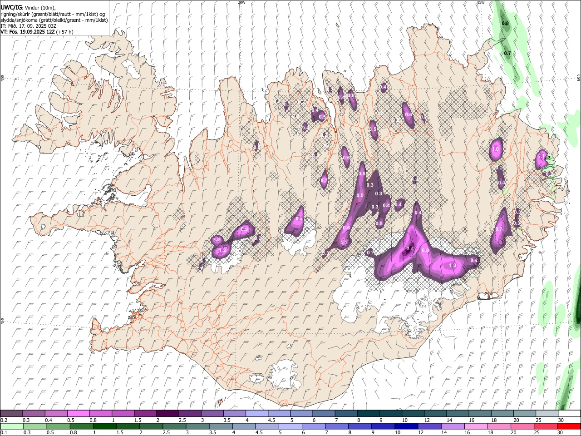581x436 pixels.
Task: Click the 15W longitude label at top
Action: tap(481, 2)
